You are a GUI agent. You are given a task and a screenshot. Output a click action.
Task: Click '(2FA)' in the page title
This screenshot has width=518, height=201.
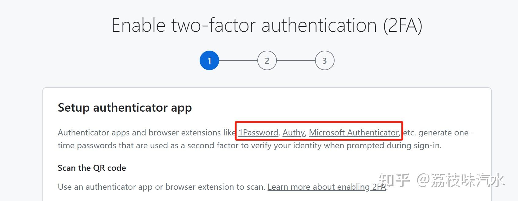(x=403, y=25)
